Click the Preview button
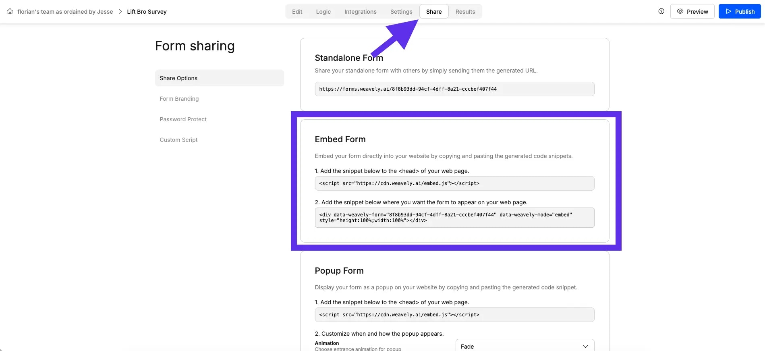 692,11
